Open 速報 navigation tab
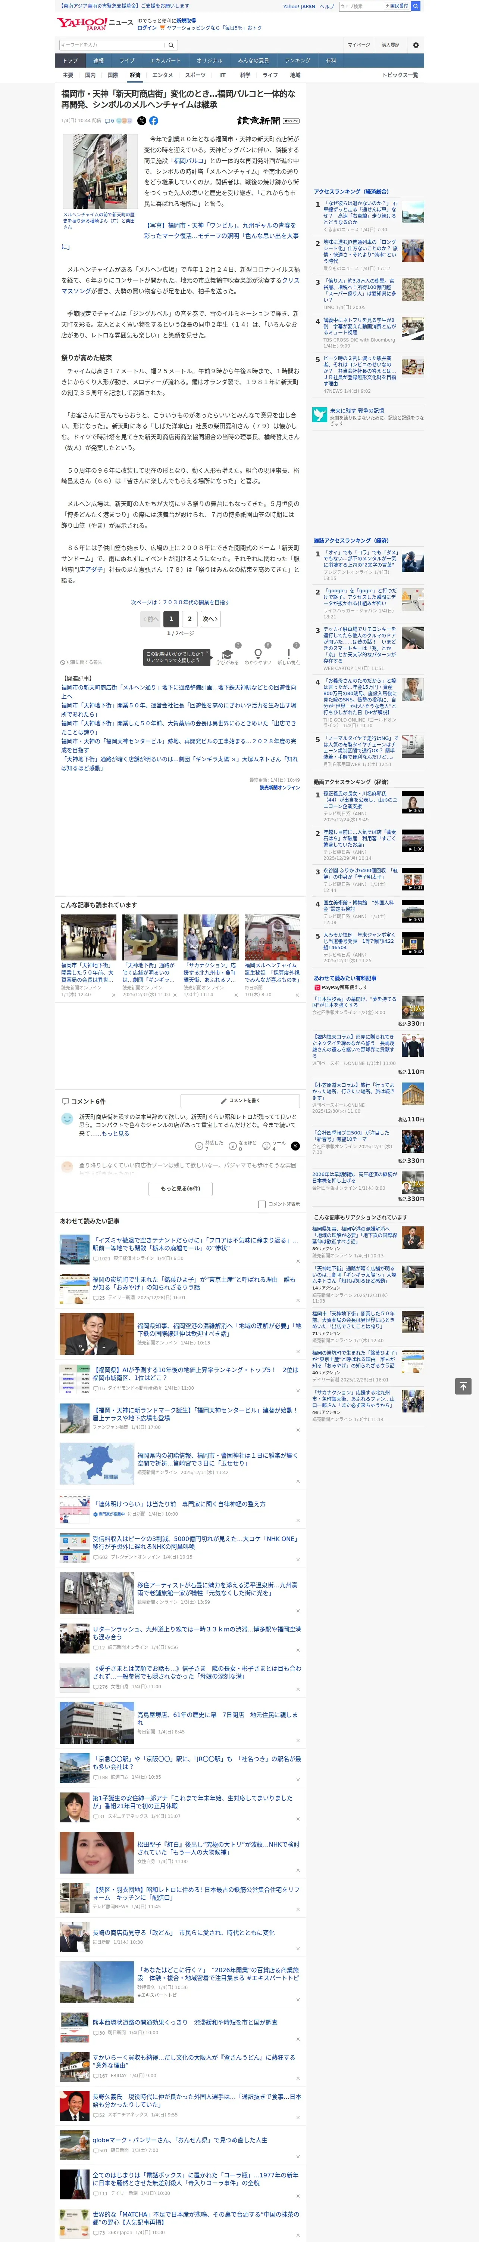Viewport: 479px width, 2242px height. click(98, 61)
